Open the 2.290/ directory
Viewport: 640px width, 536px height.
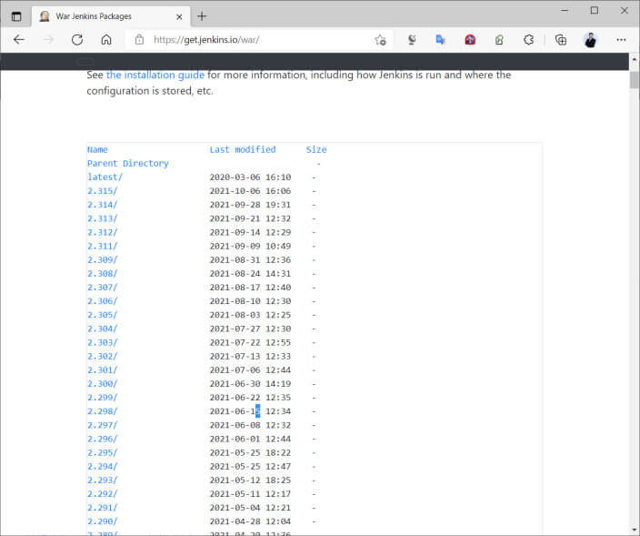[x=102, y=521]
